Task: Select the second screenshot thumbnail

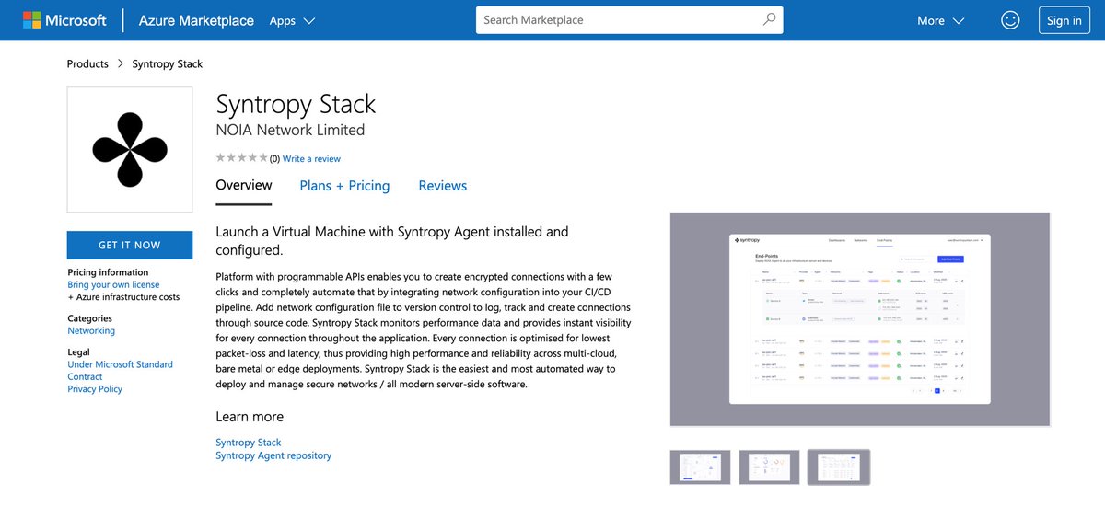Action: coord(769,466)
